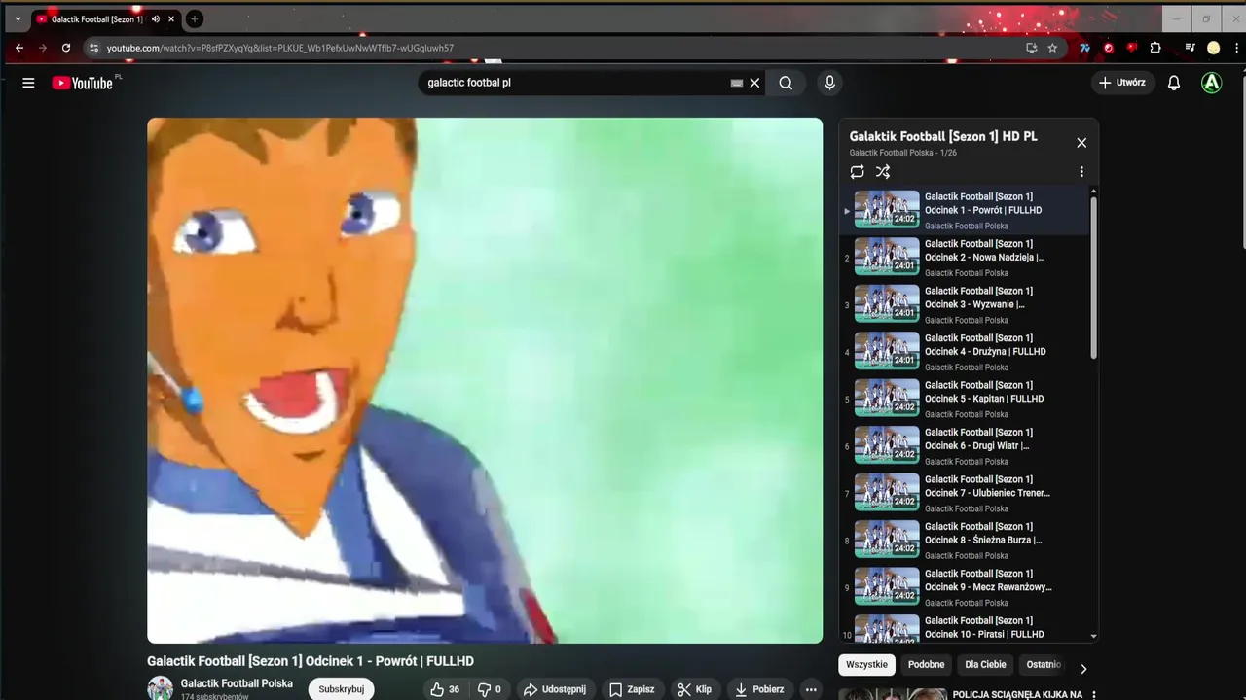The height and width of the screenshot is (700, 1246).
Task: Play Odcinek 9 - Mecz Rewanżowy
Action: (x=964, y=588)
